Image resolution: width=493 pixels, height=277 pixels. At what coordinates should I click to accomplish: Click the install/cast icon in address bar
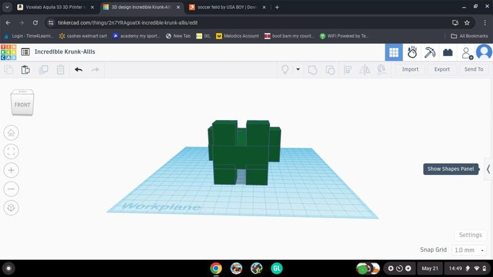tap(455, 23)
